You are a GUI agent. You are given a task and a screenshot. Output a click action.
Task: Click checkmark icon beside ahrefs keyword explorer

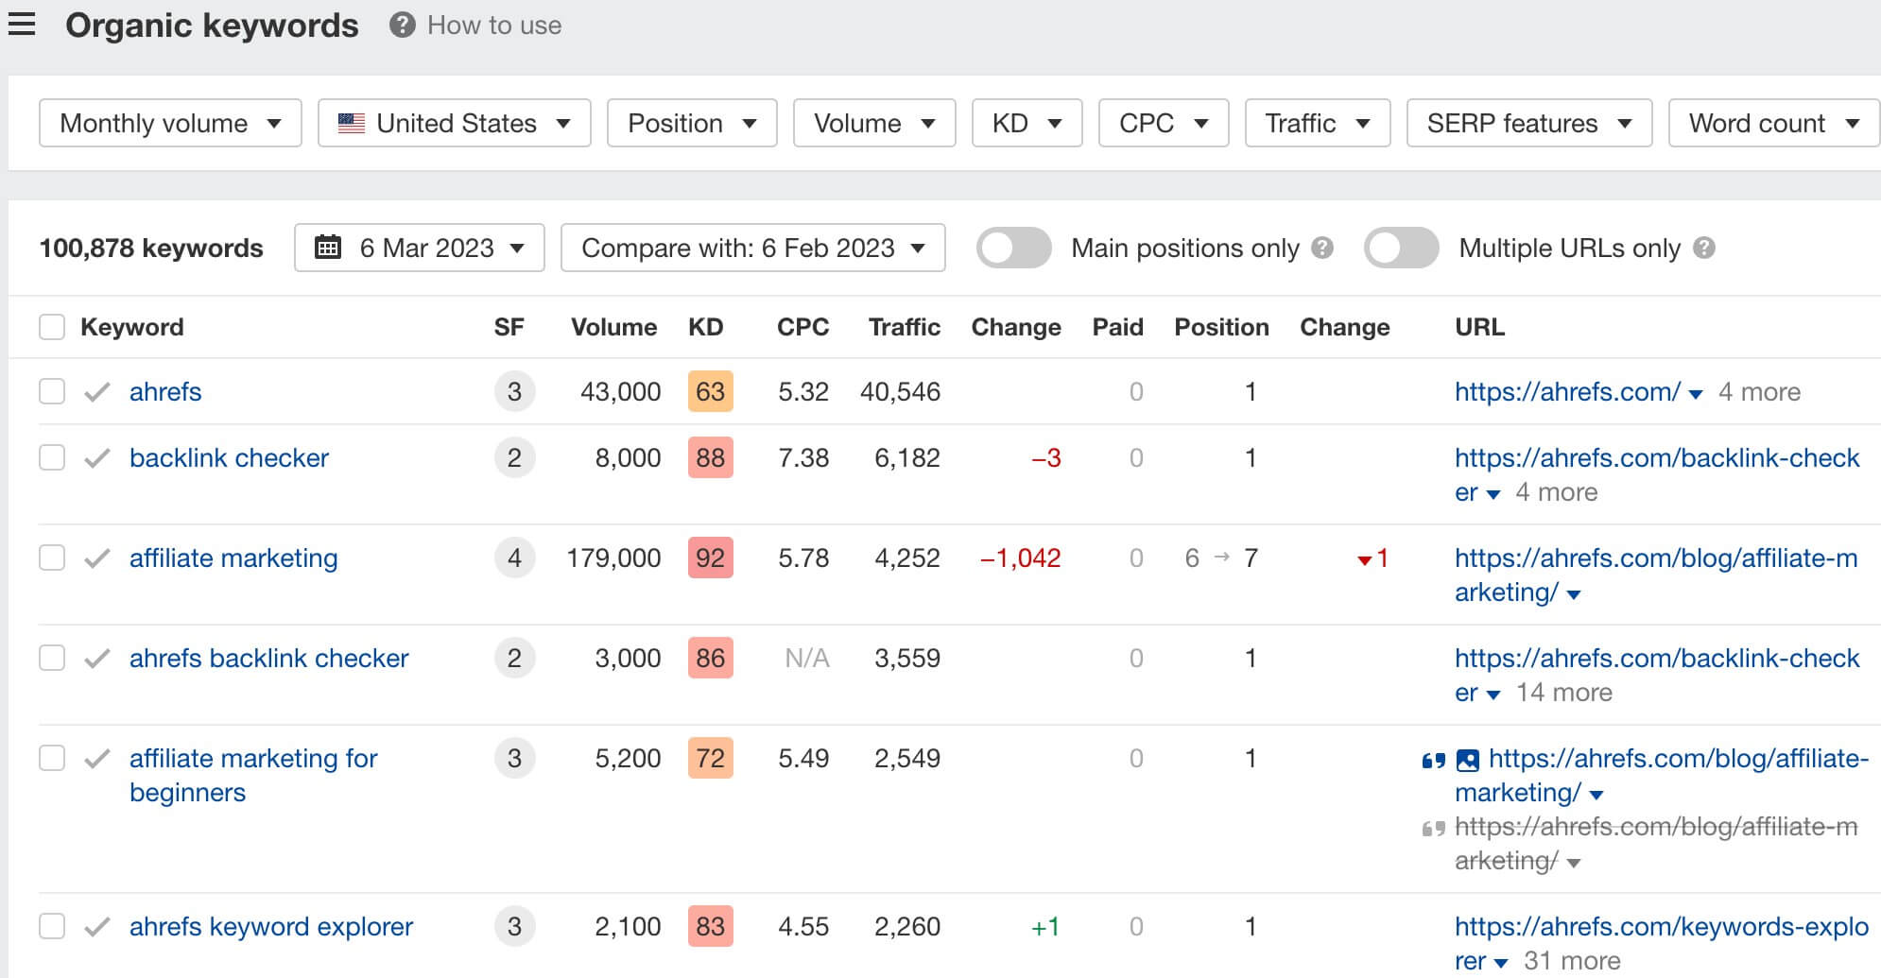(x=97, y=927)
